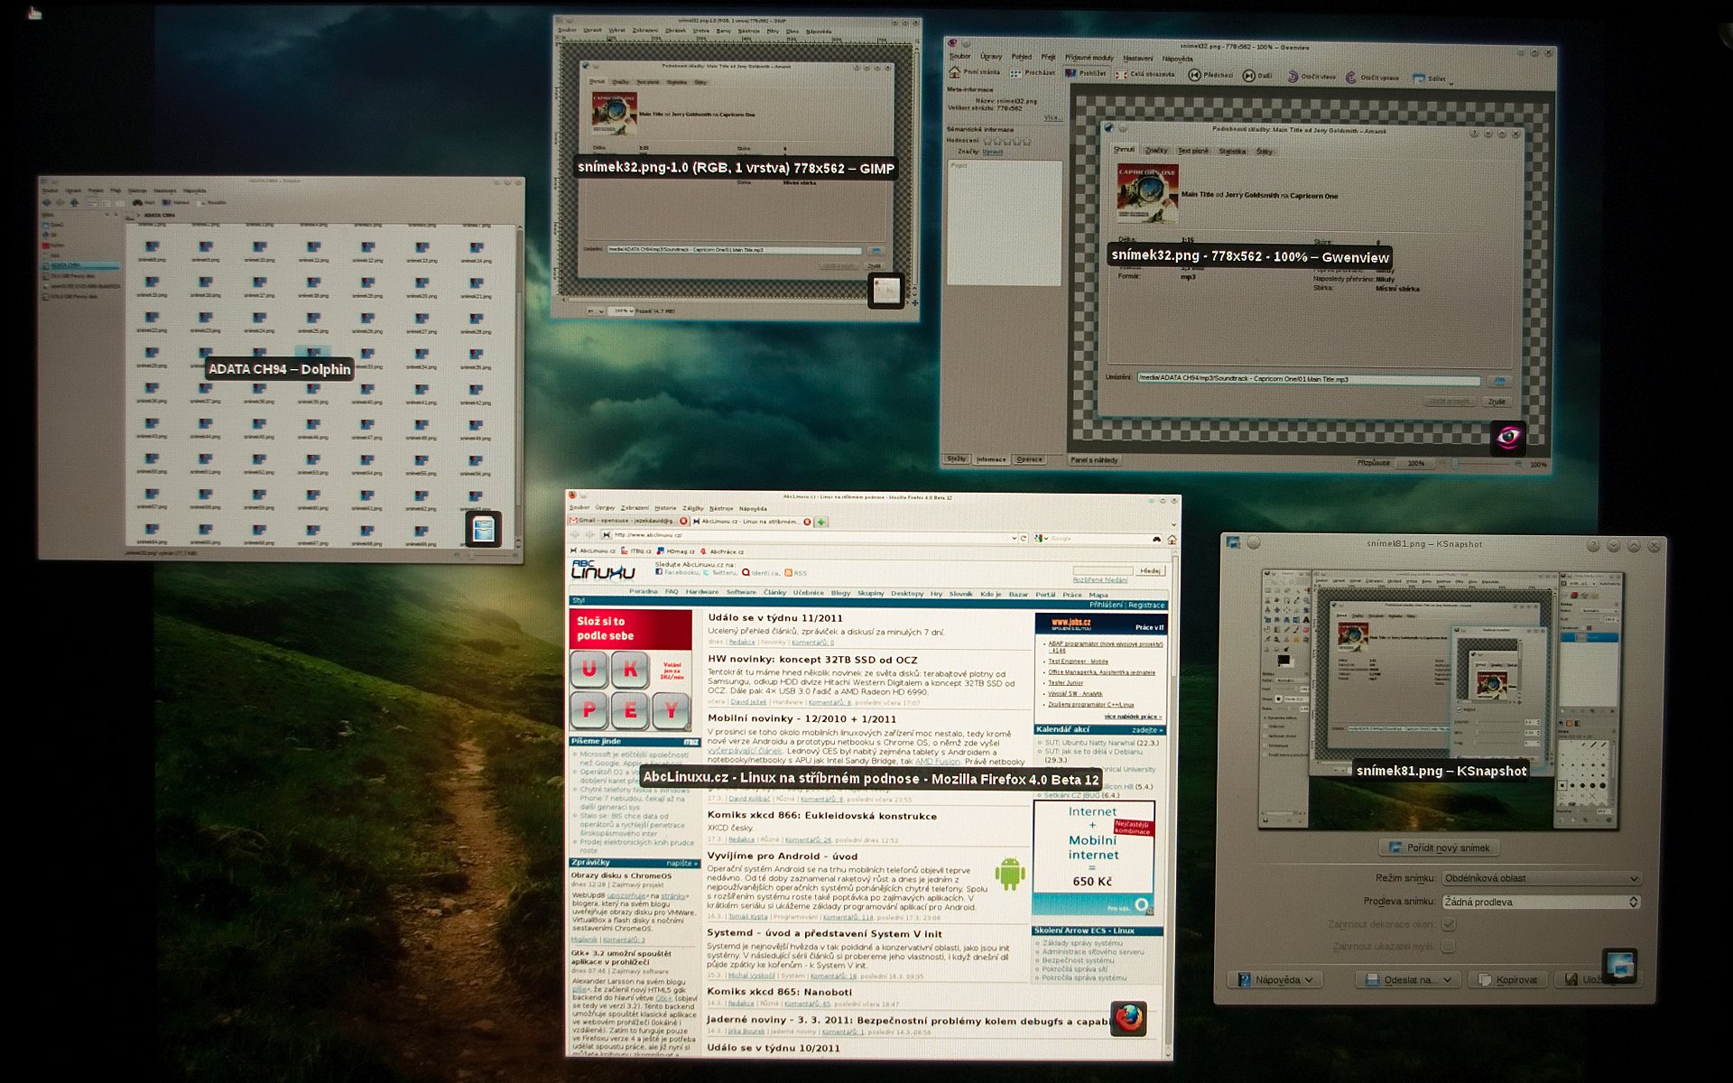Click Panel s náhledy button in Gwenview

(x=1094, y=460)
